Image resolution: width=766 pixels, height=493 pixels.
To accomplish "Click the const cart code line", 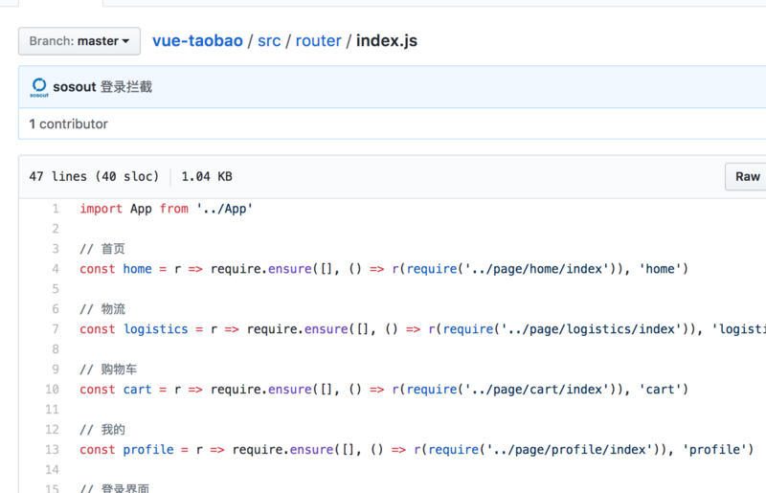I will click(x=383, y=390).
